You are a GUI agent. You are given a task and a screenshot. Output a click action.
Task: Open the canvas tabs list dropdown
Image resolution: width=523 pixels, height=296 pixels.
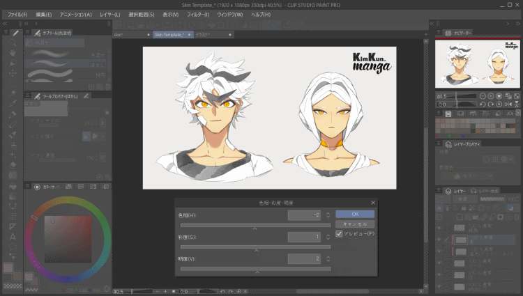point(425,34)
